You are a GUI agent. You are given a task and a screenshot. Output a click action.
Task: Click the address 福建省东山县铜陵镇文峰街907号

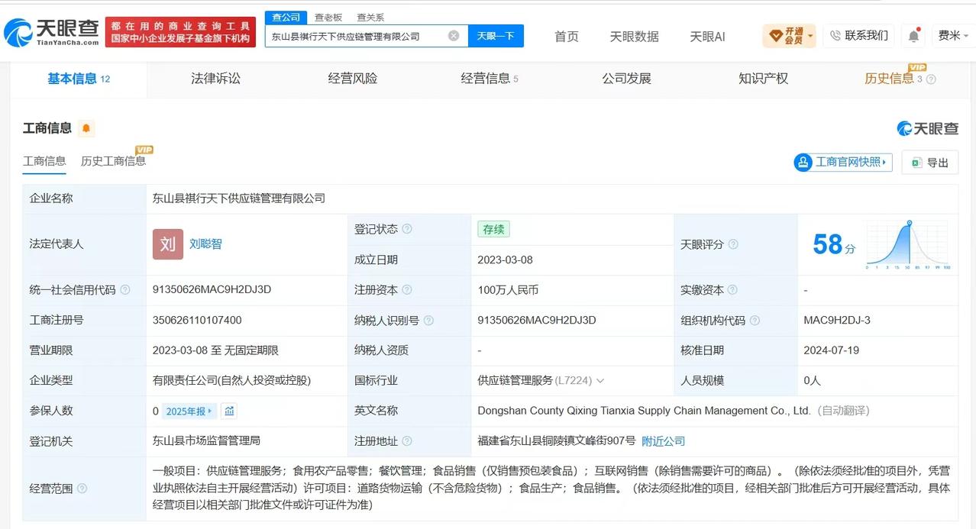click(557, 441)
